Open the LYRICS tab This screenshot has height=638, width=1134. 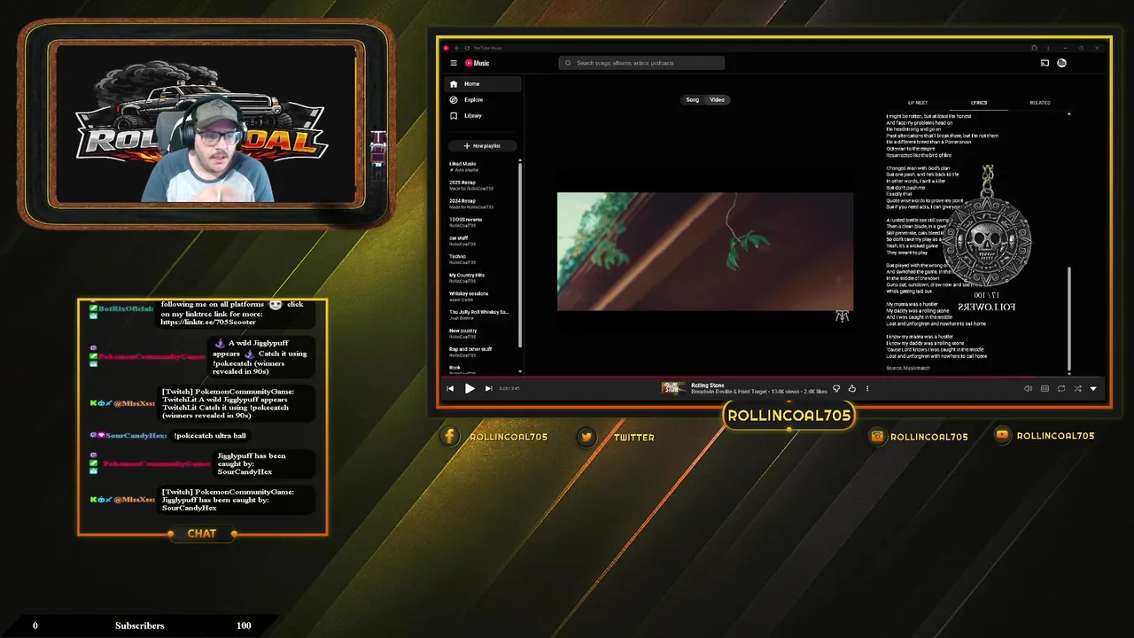pos(979,103)
